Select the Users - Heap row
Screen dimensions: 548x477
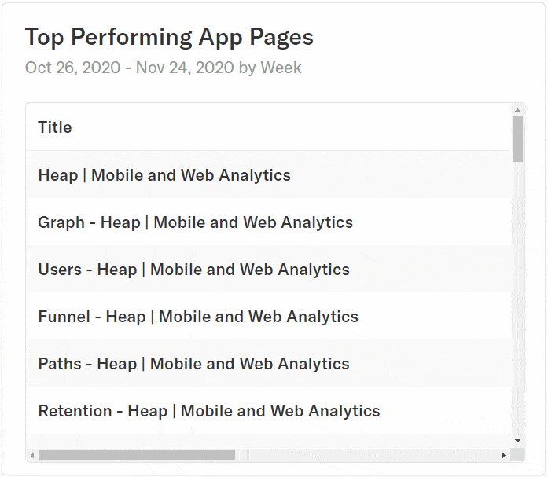(269, 270)
